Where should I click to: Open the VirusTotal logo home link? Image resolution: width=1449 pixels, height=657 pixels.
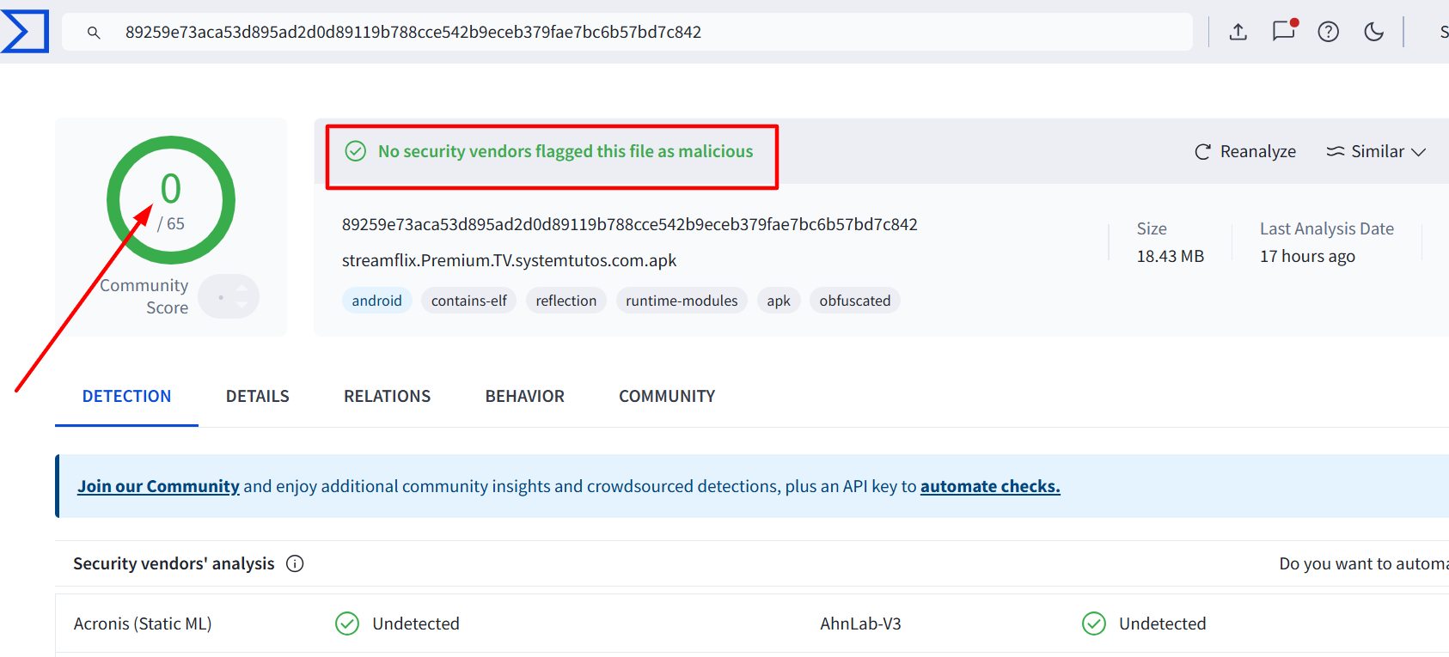pyautogui.click(x=25, y=32)
